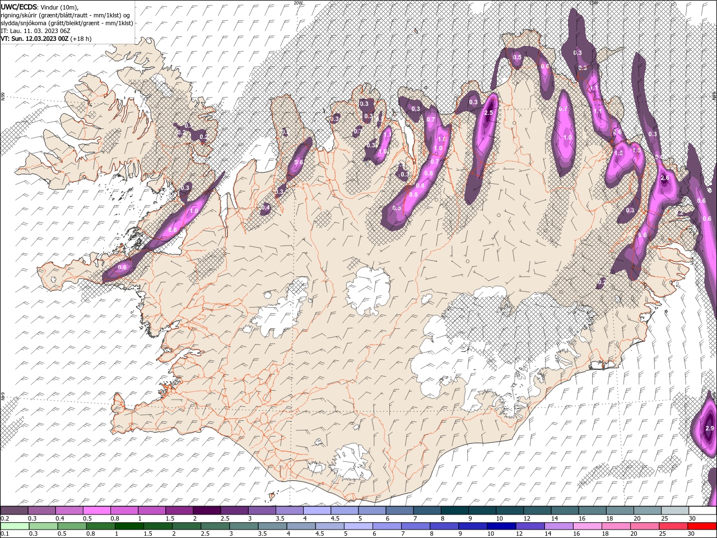
Task: Select the upper legend swatch starting at 1.5
Action: 179,511
